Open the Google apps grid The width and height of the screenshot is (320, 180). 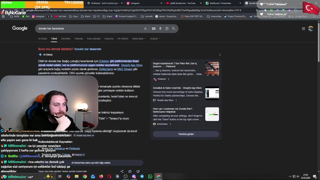coord(303,28)
